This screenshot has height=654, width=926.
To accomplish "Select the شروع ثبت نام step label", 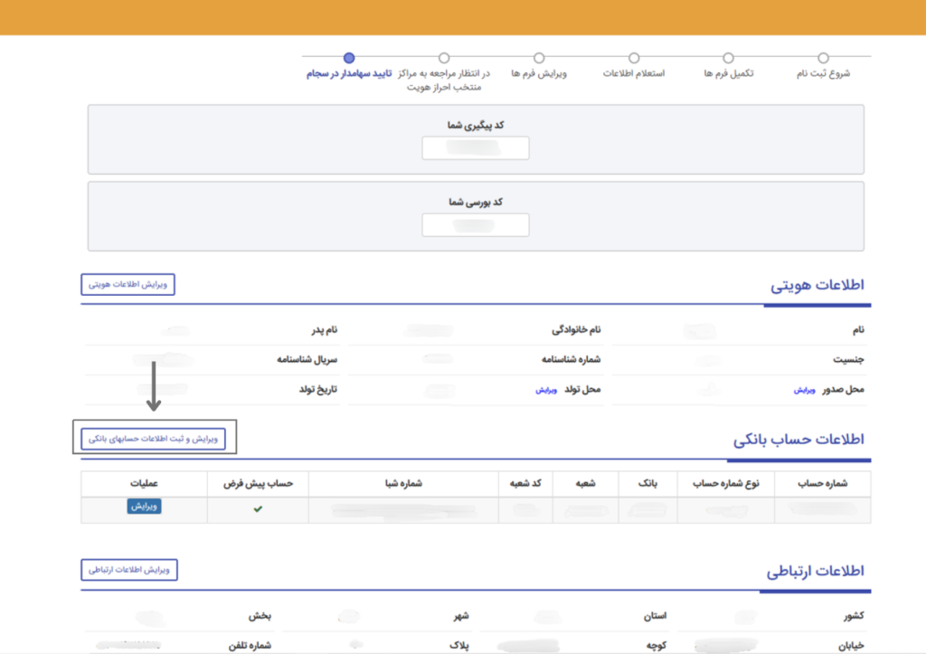I will tap(823, 73).
